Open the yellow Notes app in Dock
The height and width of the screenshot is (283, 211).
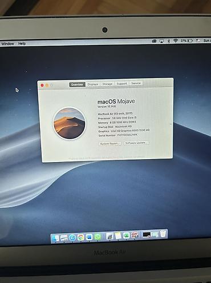(118, 235)
